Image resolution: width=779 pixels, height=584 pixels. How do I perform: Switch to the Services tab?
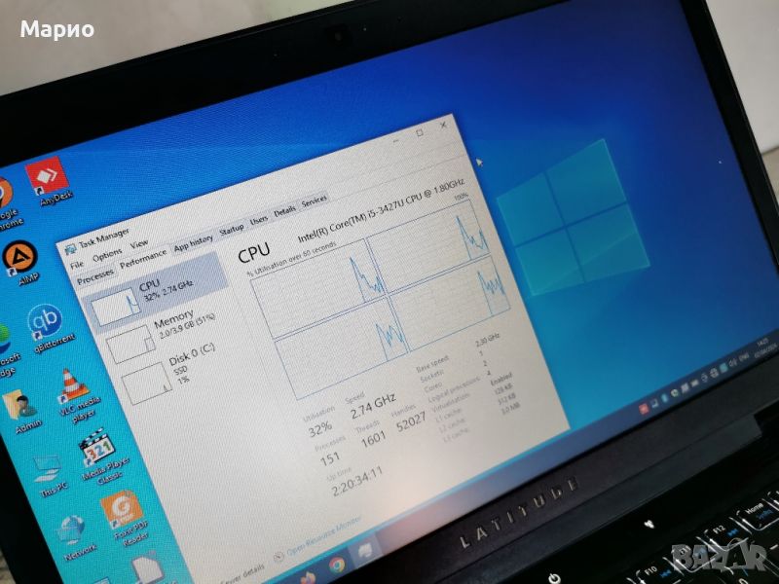click(314, 201)
